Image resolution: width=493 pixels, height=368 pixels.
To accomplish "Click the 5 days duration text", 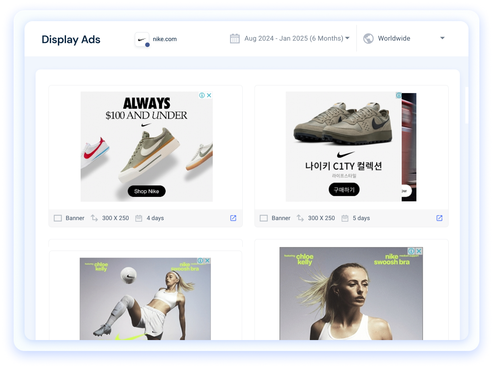I will (x=361, y=218).
